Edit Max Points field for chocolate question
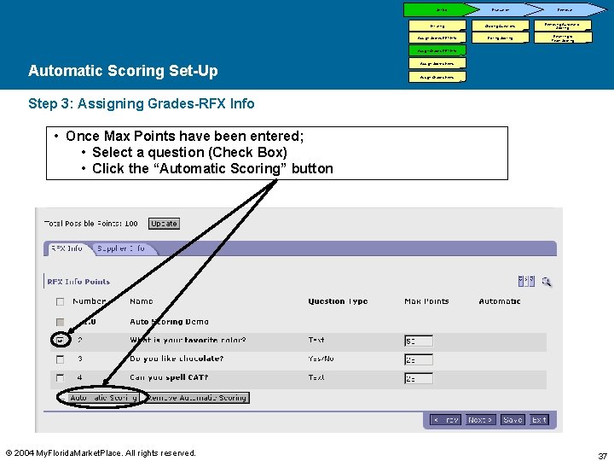Screen dimensions: 614x461 click(418, 359)
